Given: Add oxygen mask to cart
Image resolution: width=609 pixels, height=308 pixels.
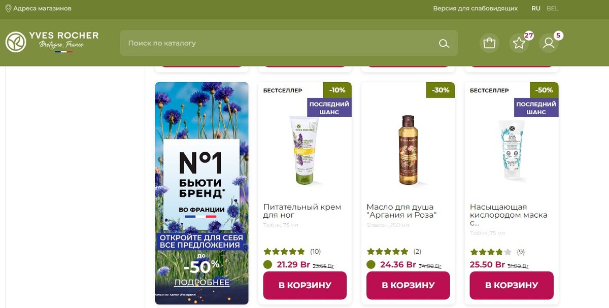Looking at the screenshot, I should (512, 285).
